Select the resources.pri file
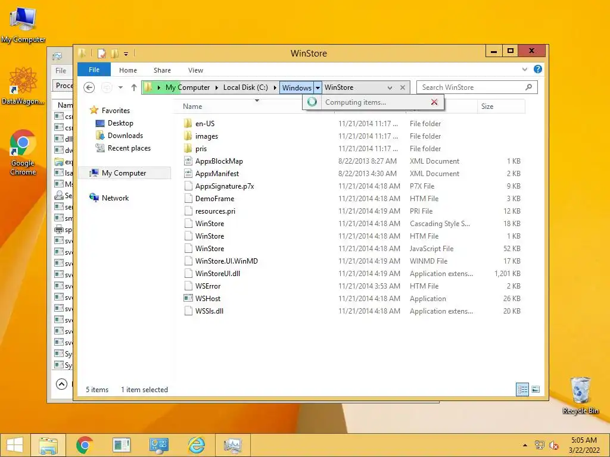 [x=215, y=211]
